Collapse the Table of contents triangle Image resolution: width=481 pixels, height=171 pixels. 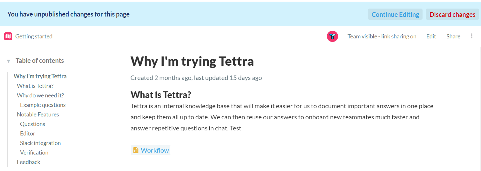pos(9,61)
